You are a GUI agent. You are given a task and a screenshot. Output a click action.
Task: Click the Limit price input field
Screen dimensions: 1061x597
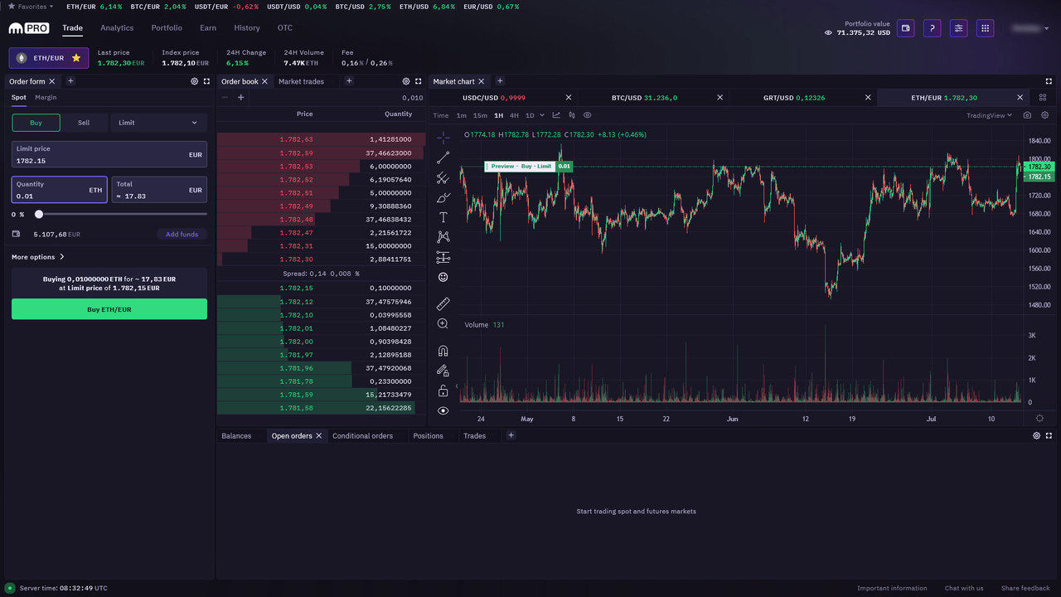pos(109,154)
